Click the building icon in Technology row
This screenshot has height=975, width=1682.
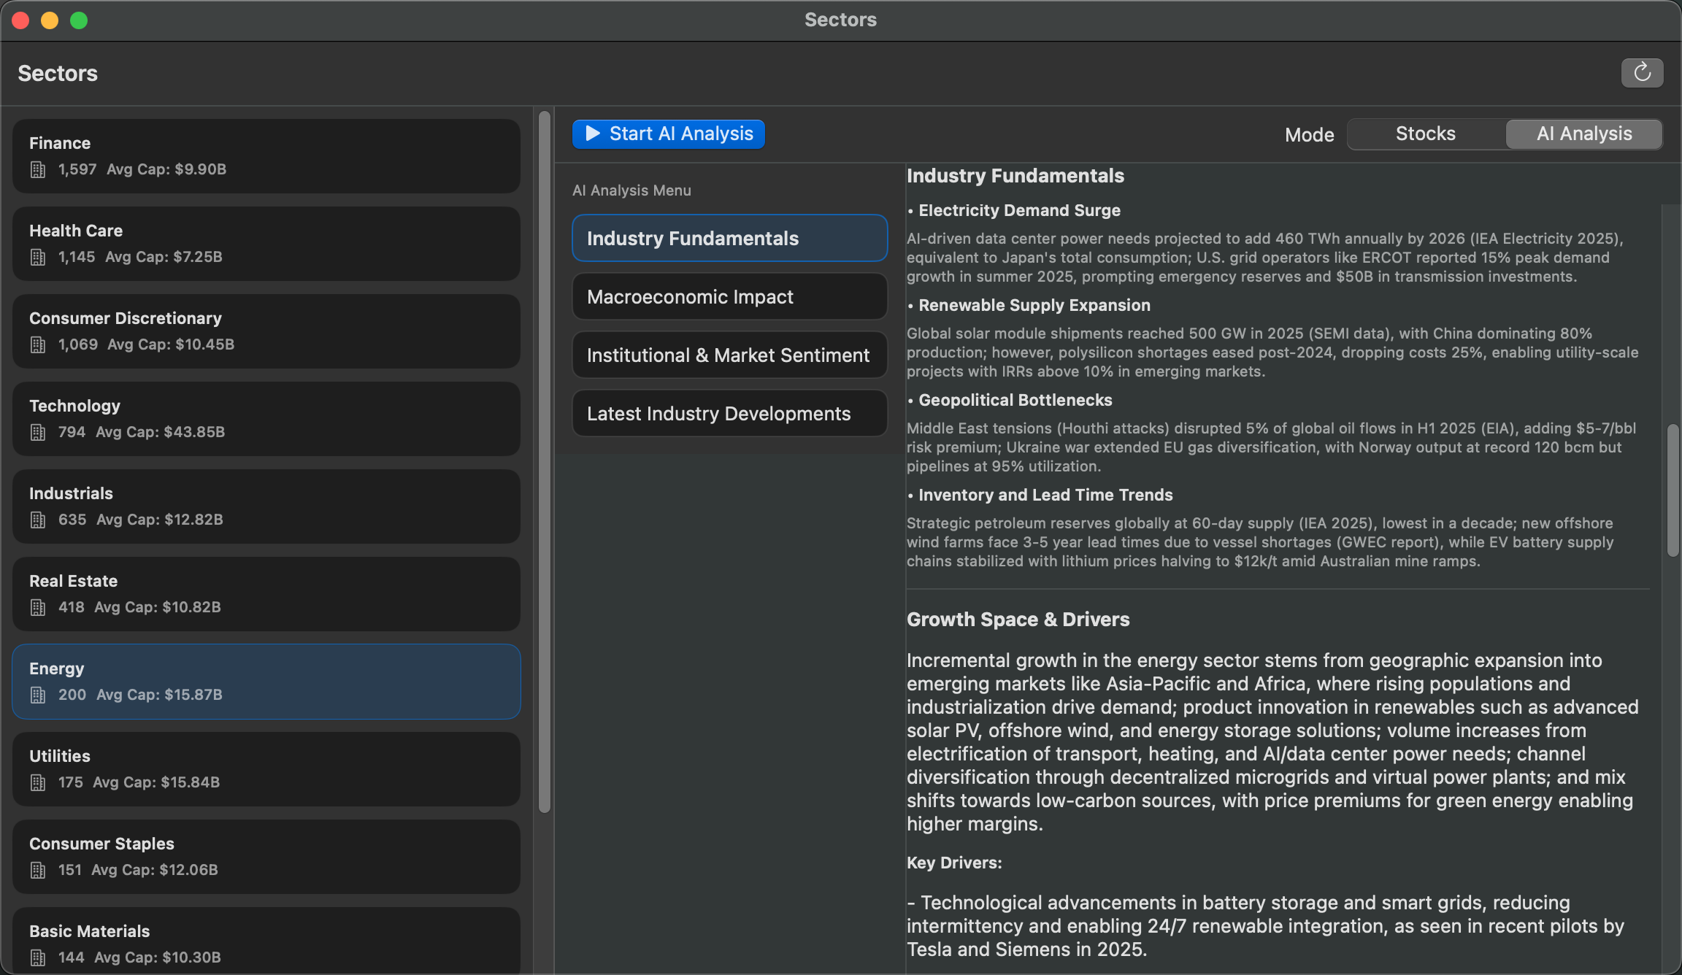pyautogui.click(x=38, y=433)
